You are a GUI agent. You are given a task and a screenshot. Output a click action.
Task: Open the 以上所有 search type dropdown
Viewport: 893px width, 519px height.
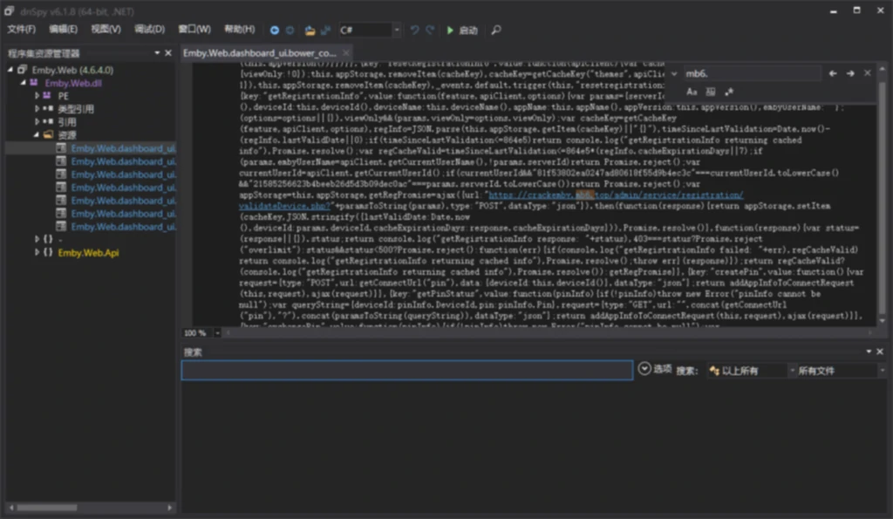pos(746,371)
